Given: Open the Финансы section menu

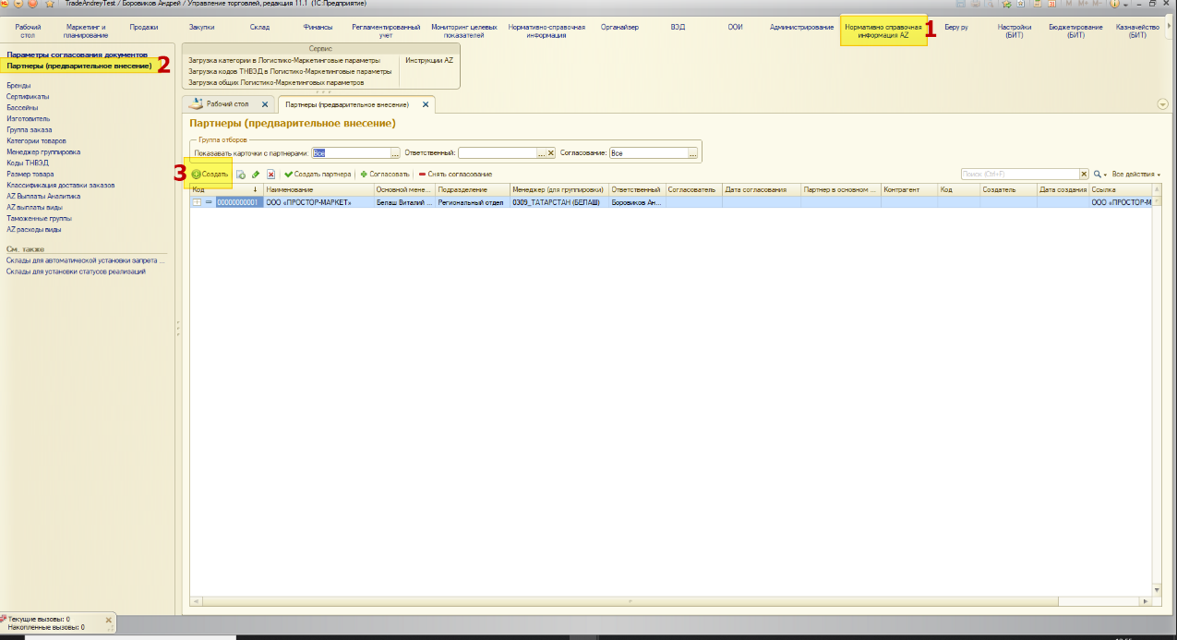Looking at the screenshot, I should (x=318, y=27).
